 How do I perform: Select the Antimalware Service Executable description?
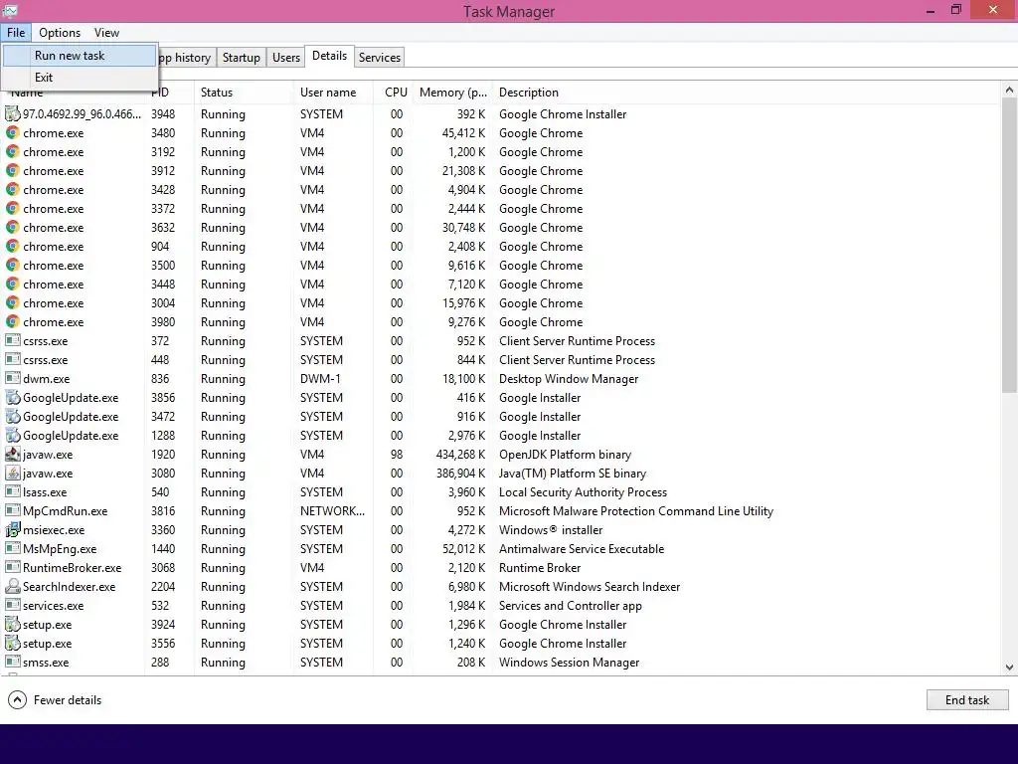(581, 548)
